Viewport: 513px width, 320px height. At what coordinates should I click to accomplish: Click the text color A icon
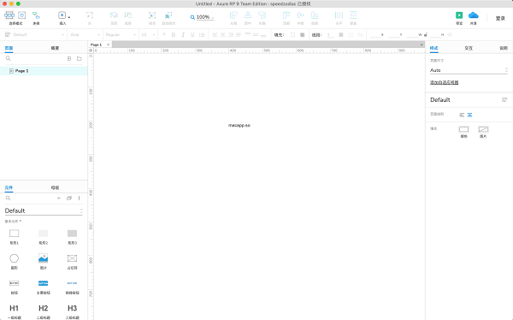coord(164,35)
